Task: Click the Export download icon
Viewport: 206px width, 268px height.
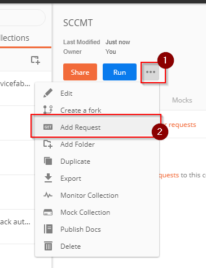Action: click(x=48, y=178)
